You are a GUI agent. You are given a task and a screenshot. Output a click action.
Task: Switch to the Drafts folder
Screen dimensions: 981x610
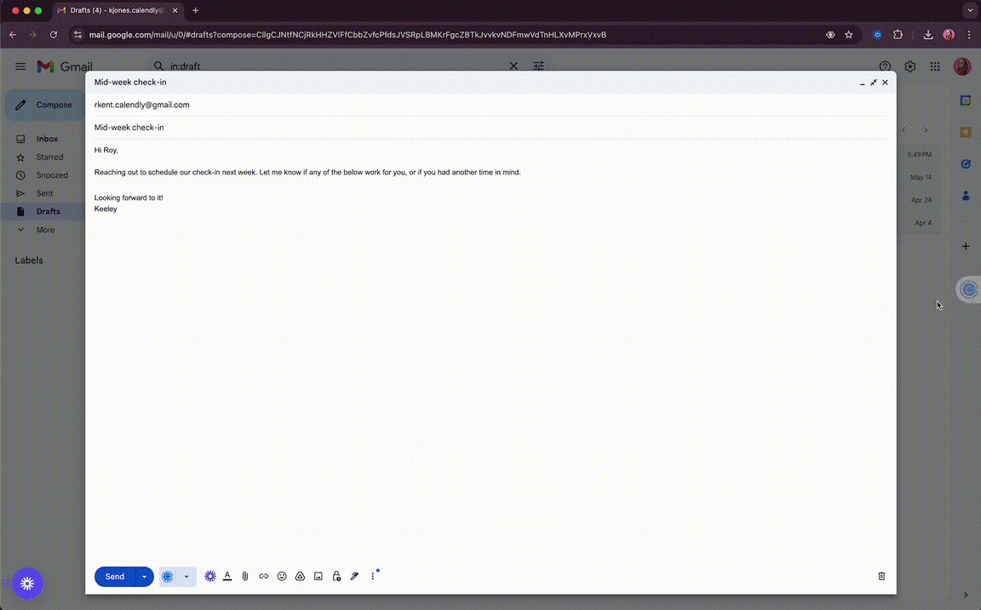tap(47, 211)
